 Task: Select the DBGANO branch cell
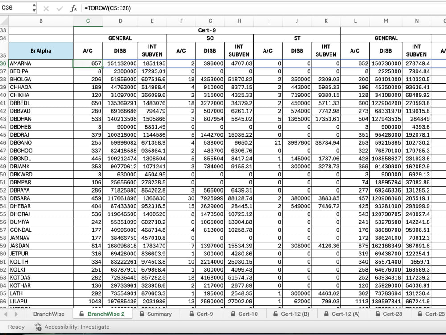coord(41,142)
